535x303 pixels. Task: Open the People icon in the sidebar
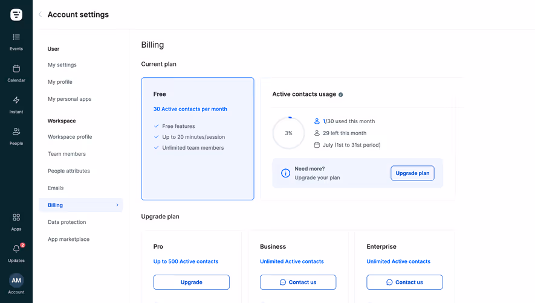click(x=16, y=132)
